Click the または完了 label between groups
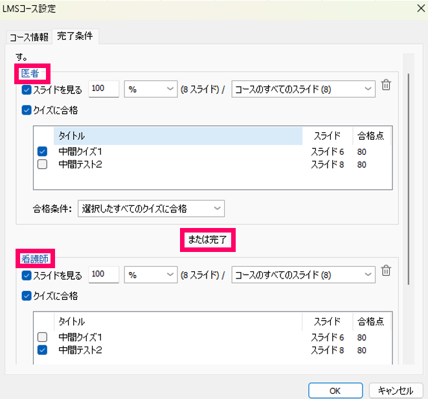The image size is (428, 399). [207, 240]
